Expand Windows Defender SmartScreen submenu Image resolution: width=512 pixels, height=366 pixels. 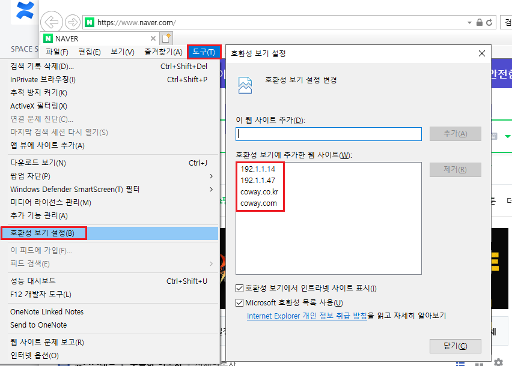(x=109, y=190)
